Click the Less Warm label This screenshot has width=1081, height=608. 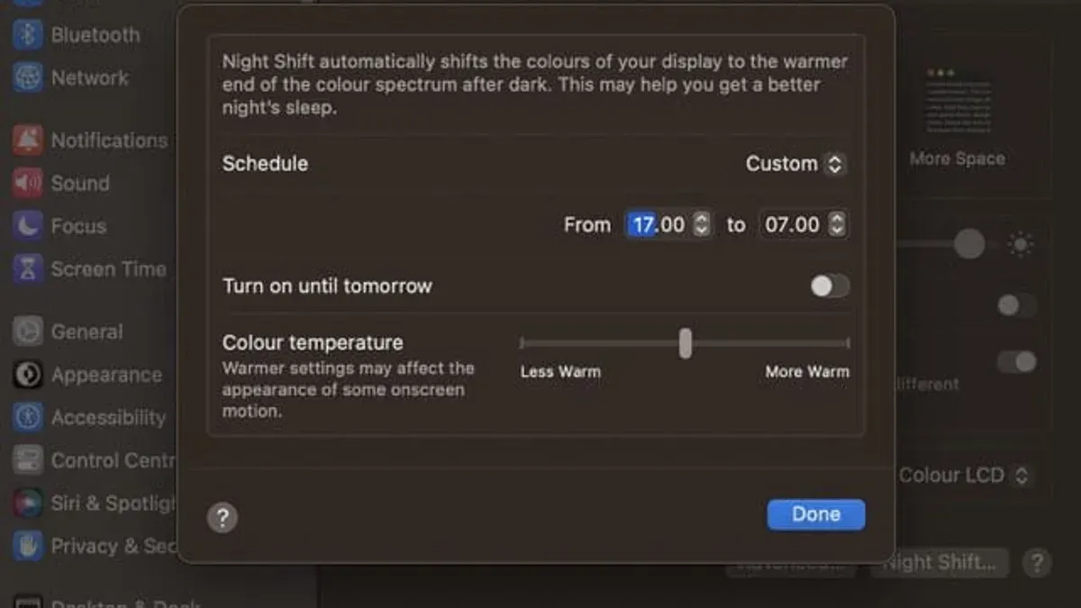[560, 371]
